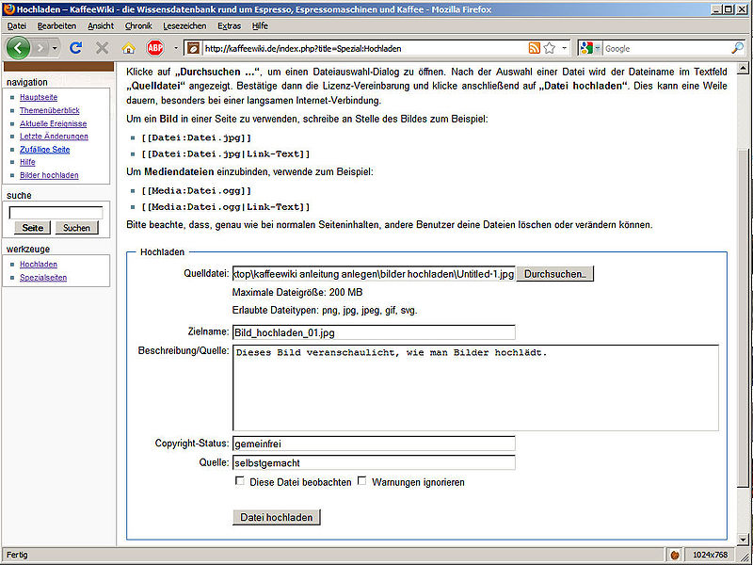Open the Lesezeichen menu
The height and width of the screenshot is (565, 753).
[184, 25]
